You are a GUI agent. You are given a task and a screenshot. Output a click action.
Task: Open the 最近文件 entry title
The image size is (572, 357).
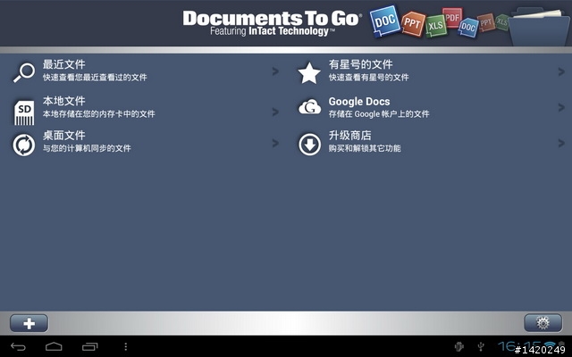click(63, 64)
